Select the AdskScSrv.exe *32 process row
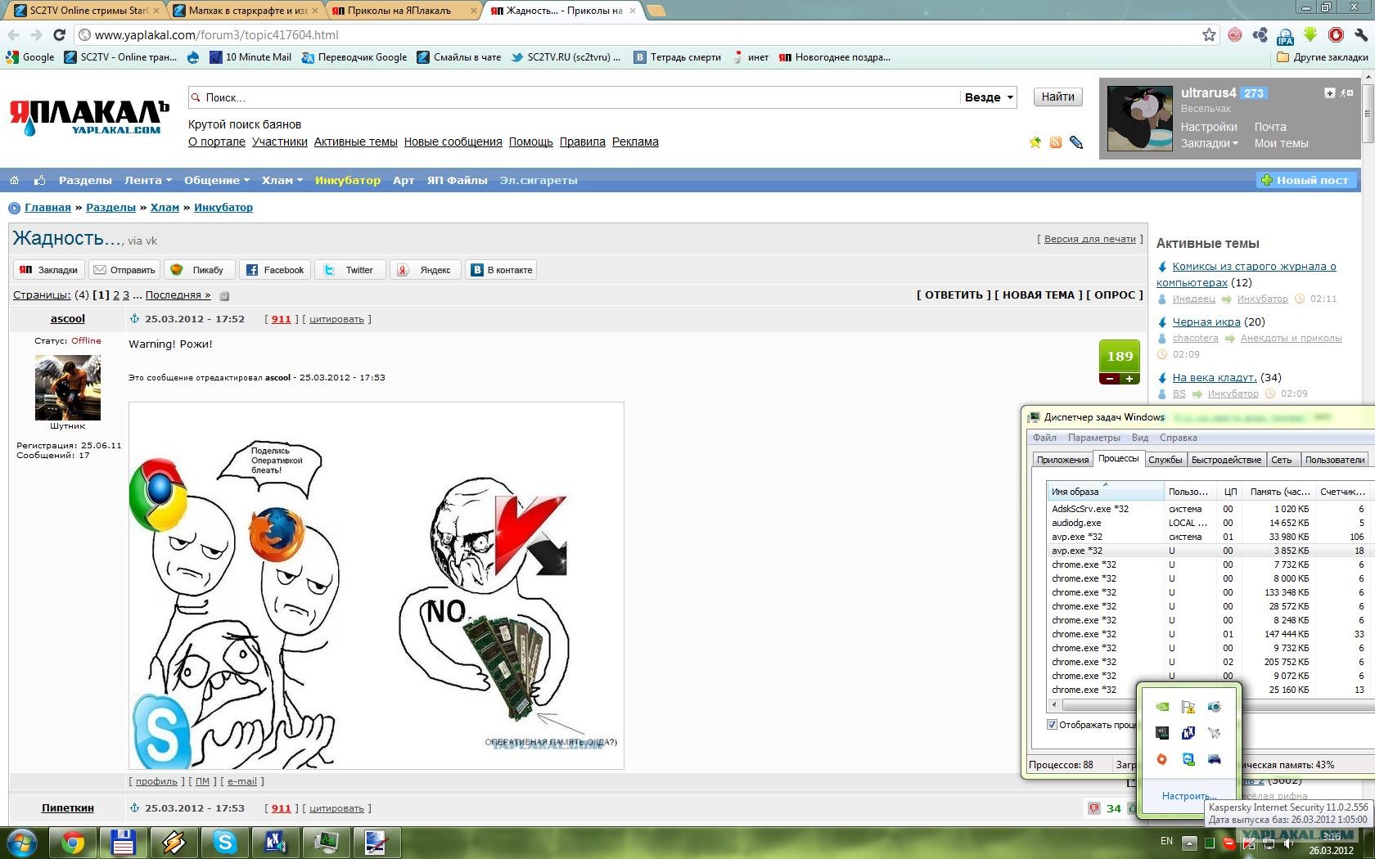This screenshot has width=1375, height=859. pos(1208,509)
